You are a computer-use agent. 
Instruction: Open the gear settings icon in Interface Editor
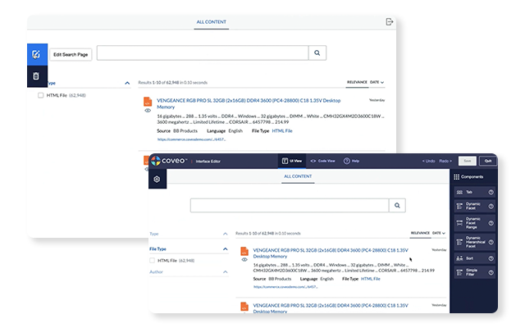pyautogui.click(x=157, y=179)
